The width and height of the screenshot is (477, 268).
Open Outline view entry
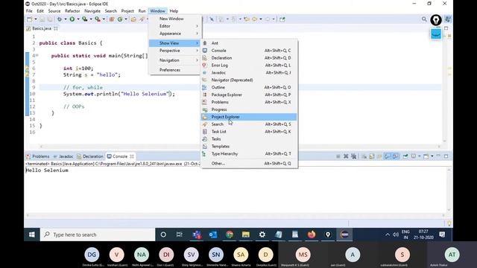(x=249, y=87)
